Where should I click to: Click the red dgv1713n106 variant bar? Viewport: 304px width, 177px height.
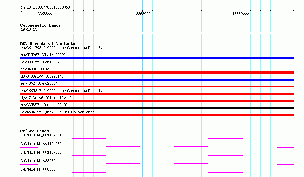[x=157, y=101]
